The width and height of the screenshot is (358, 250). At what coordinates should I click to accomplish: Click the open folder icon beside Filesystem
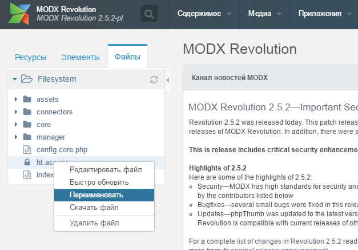27,79
